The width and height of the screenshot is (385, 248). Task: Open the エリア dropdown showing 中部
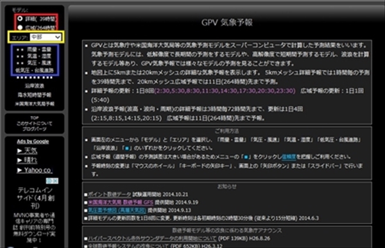[46, 37]
